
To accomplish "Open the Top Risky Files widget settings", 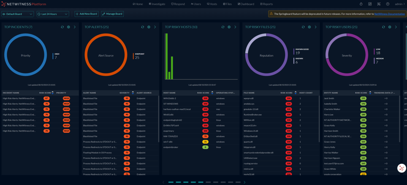I will (x=309, y=27).
